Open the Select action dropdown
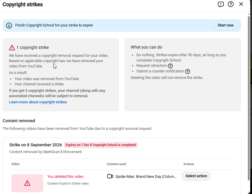This screenshot has width=252, height=194. coord(196,176)
